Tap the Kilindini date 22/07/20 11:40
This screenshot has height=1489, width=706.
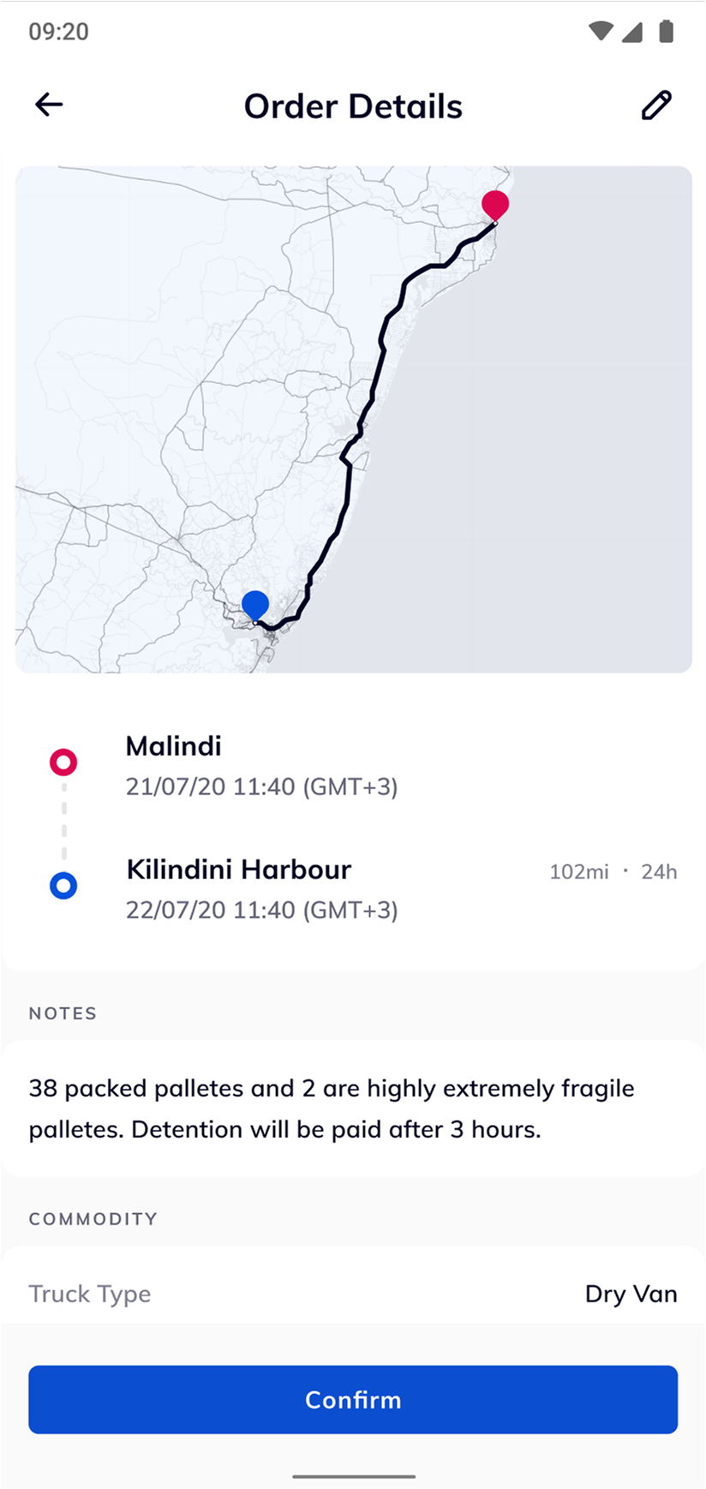pos(261,910)
